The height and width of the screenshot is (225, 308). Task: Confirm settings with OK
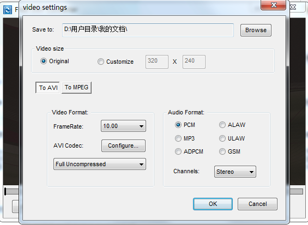213,204
